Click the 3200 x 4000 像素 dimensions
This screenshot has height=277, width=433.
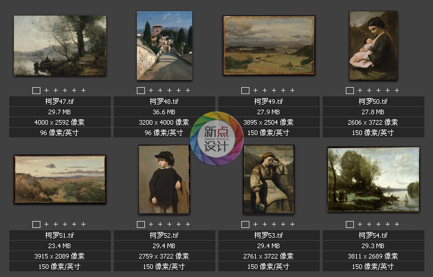click(164, 122)
